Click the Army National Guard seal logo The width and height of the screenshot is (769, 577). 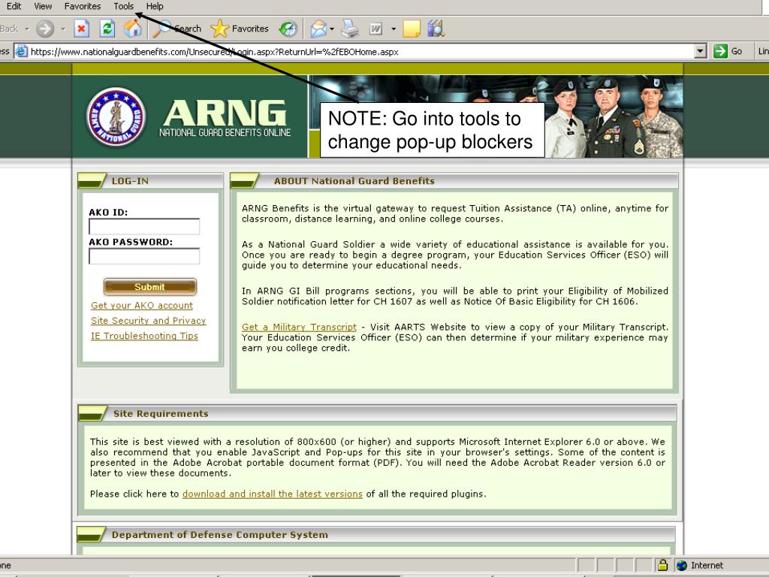point(116,116)
